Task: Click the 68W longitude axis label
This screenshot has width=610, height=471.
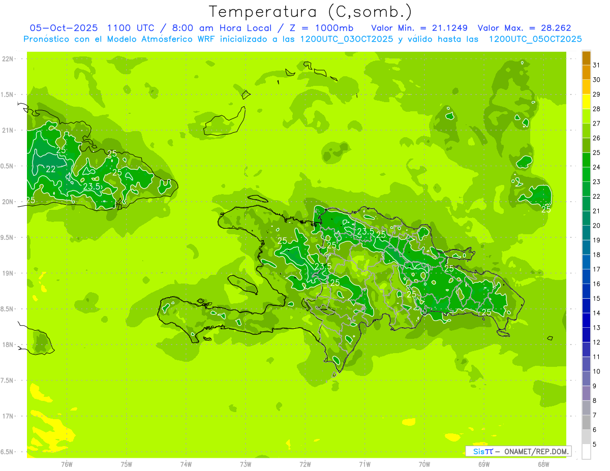Action: click(543, 464)
